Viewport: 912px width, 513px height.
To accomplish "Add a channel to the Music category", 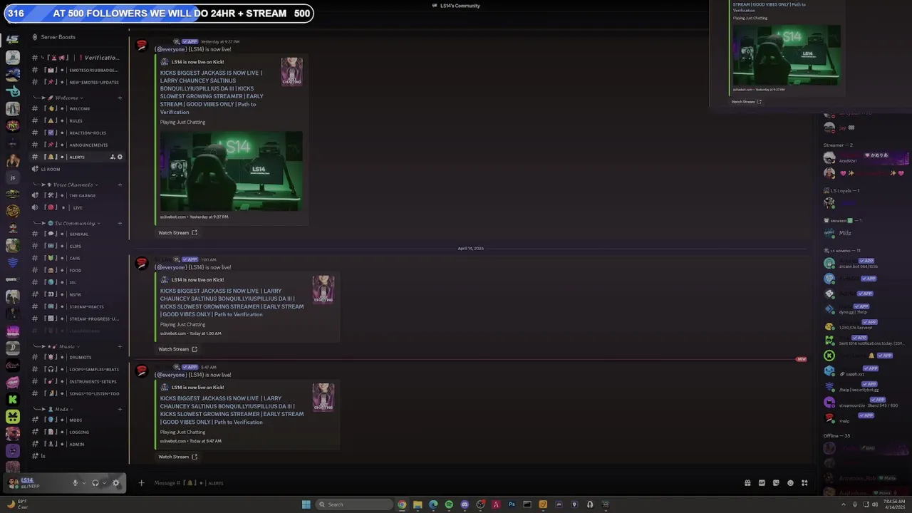I will (x=120, y=346).
